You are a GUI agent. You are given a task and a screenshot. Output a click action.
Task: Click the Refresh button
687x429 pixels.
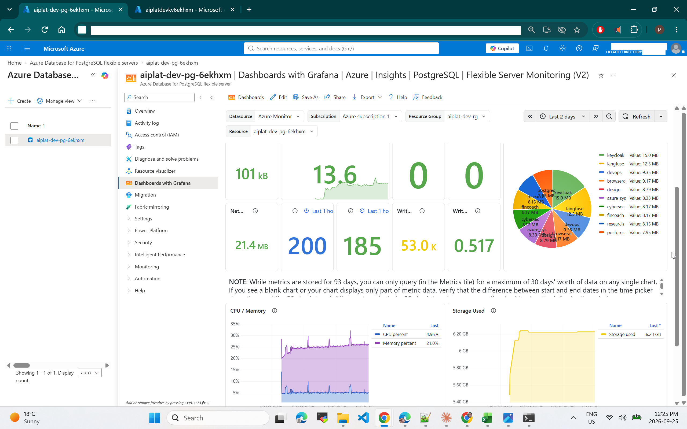(637, 116)
